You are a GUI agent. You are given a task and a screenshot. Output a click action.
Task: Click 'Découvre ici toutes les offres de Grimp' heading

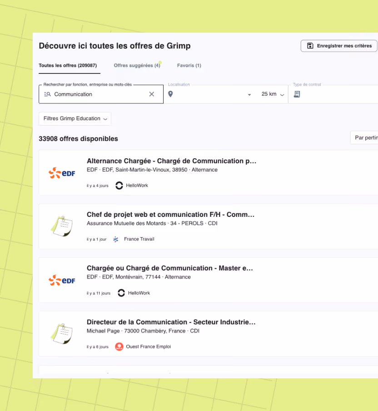[114, 46]
